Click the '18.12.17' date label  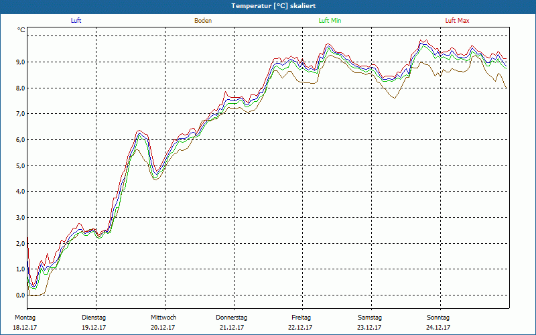pyautogui.click(x=25, y=328)
